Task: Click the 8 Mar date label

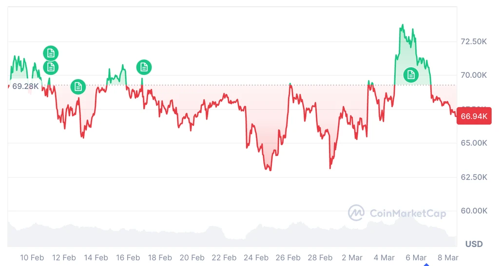Action: (448, 257)
